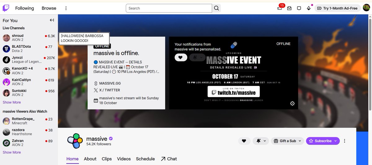Click next stream Sunday 18 October text
372x165 pixels.
129,100
